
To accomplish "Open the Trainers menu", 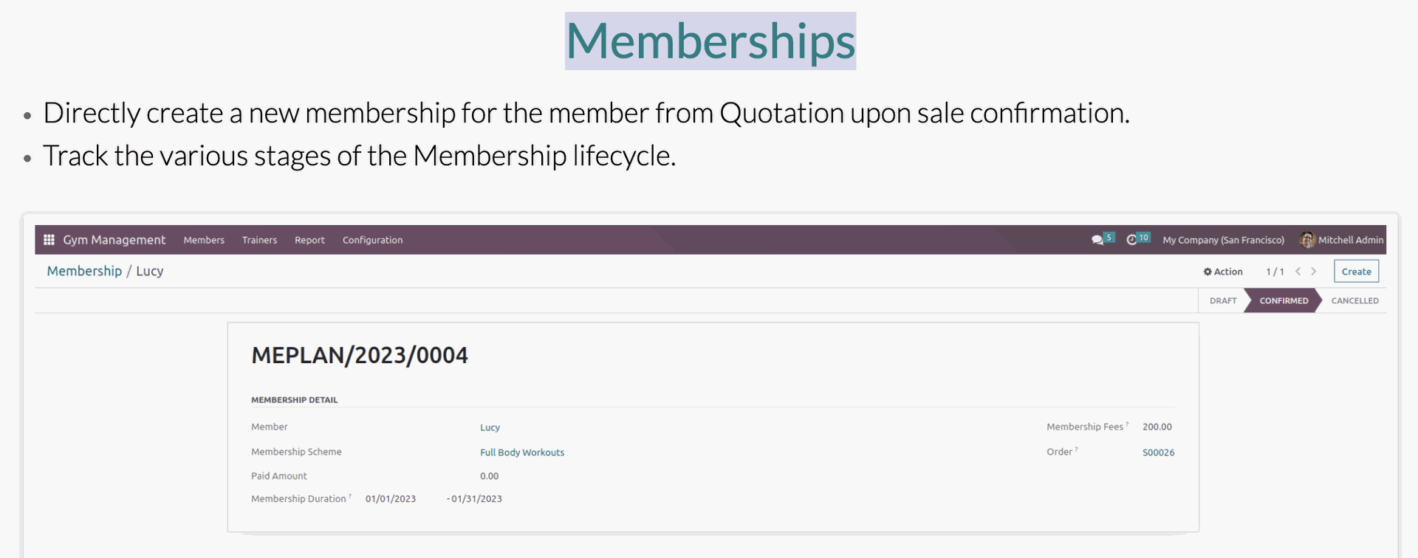I will (260, 240).
